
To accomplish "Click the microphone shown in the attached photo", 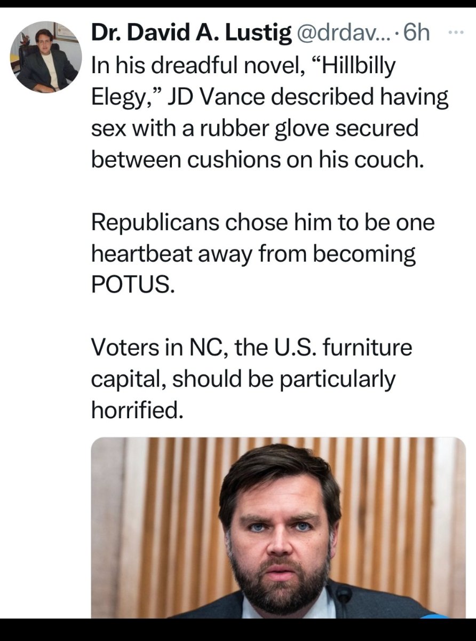I will pyautogui.click(x=343, y=595).
